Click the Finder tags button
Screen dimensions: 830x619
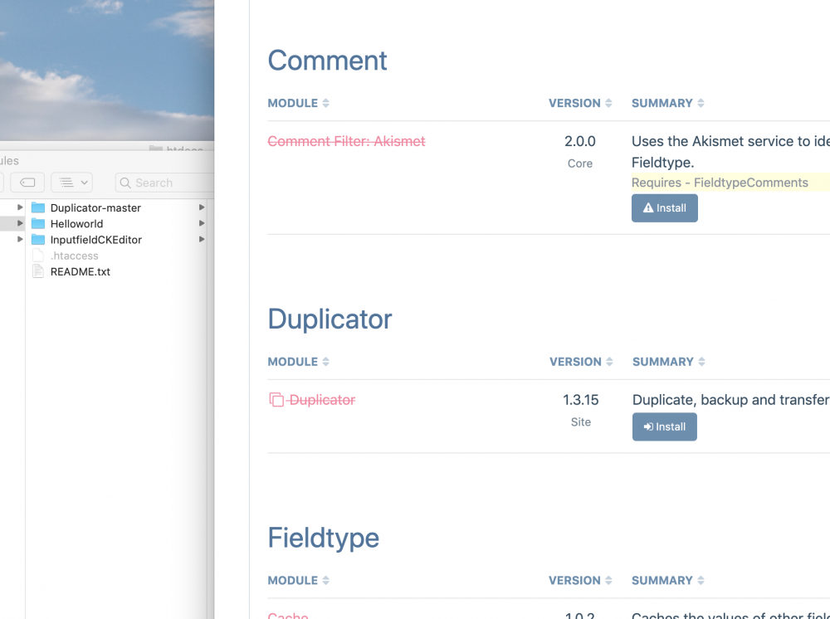[27, 183]
